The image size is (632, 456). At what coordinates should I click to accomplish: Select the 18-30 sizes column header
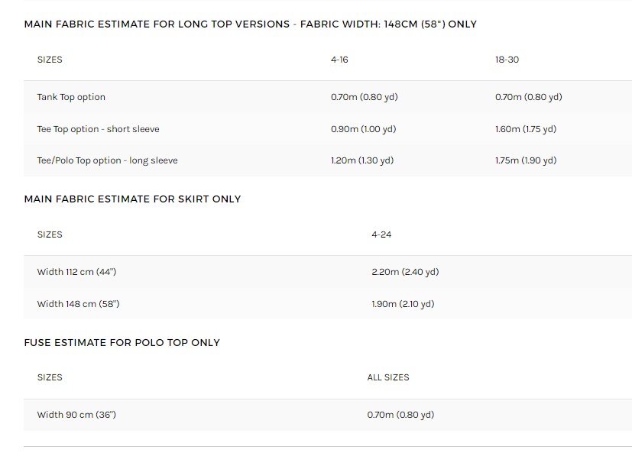[507, 60]
